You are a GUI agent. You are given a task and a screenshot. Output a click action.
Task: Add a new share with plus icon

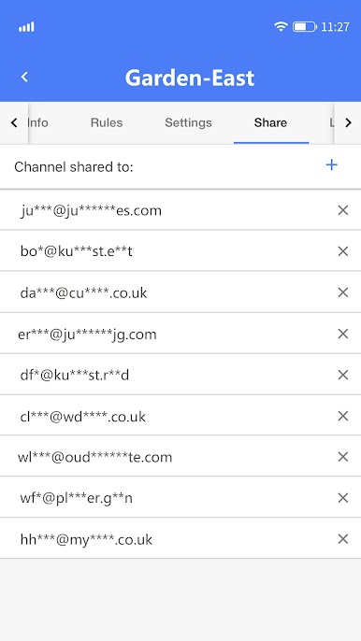click(331, 164)
